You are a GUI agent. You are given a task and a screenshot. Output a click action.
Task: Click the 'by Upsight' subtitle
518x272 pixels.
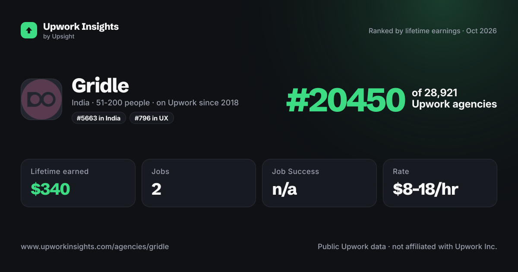(59, 37)
